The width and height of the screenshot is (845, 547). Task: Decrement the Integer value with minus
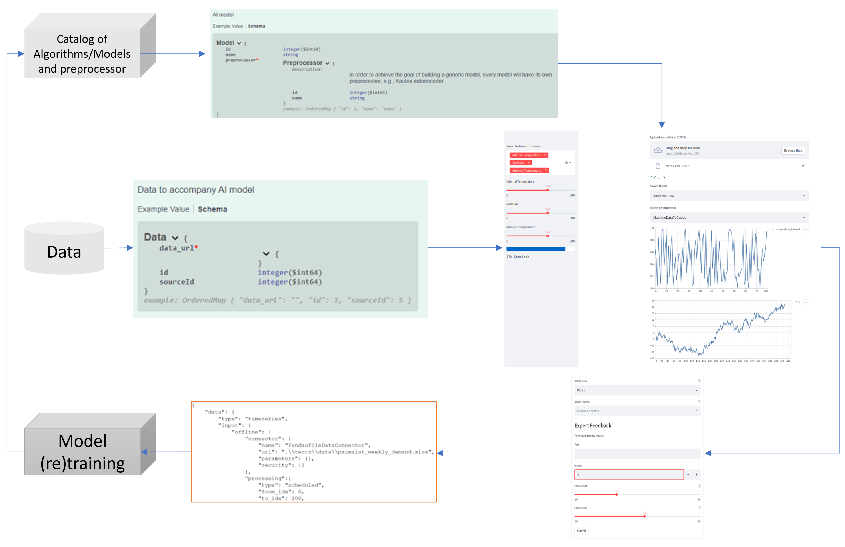[x=688, y=475]
